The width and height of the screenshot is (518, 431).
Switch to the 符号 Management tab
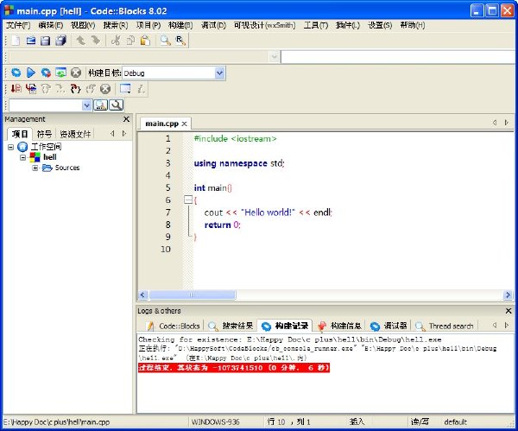[x=44, y=134]
